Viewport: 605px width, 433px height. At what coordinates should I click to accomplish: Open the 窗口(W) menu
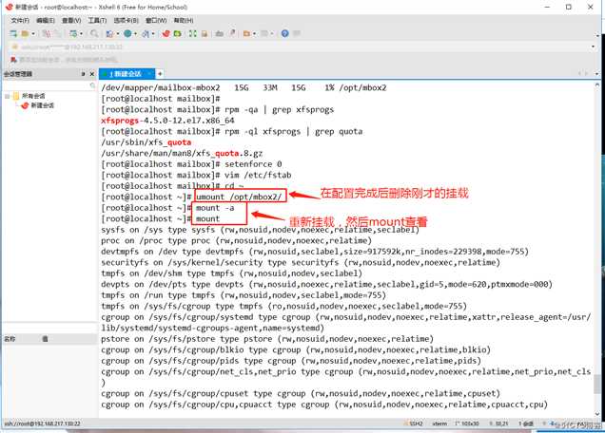(156, 20)
